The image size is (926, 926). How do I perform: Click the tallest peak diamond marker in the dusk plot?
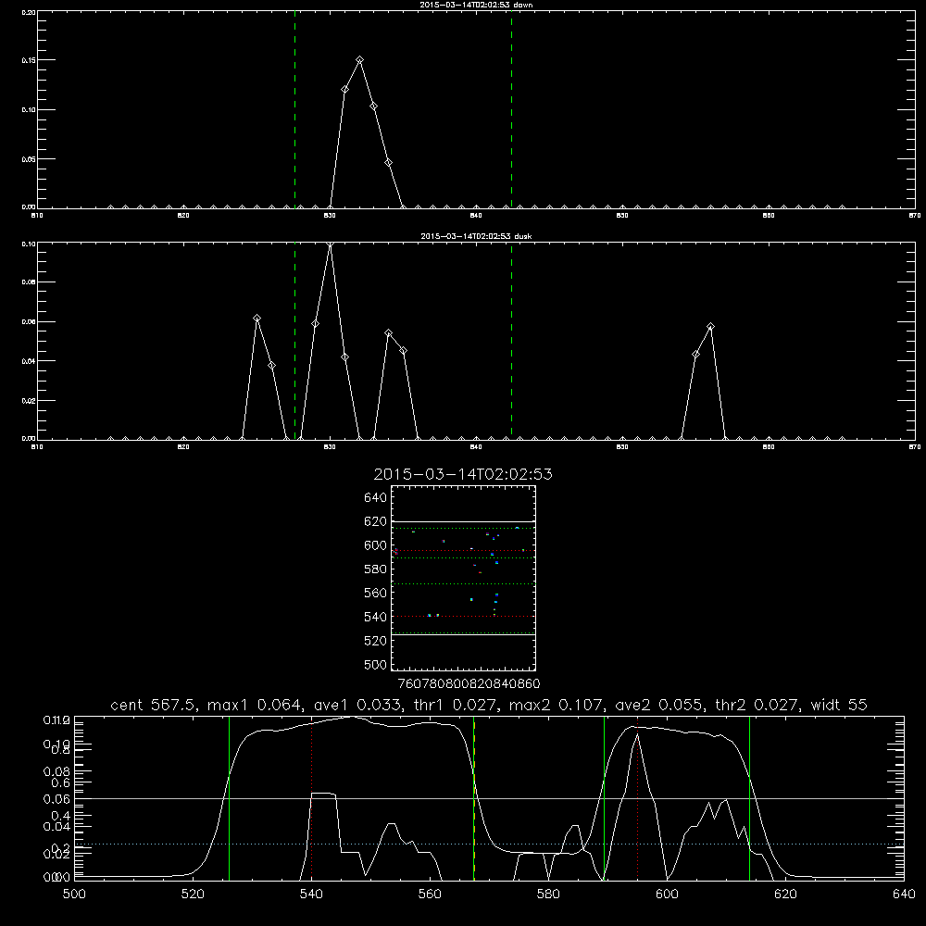[x=331, y=244]
